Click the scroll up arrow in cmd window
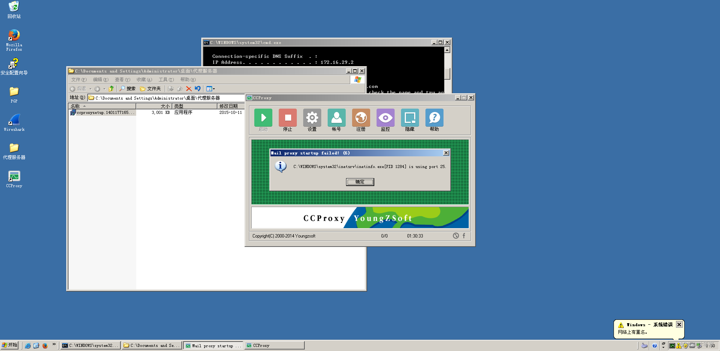 (447, 50)
